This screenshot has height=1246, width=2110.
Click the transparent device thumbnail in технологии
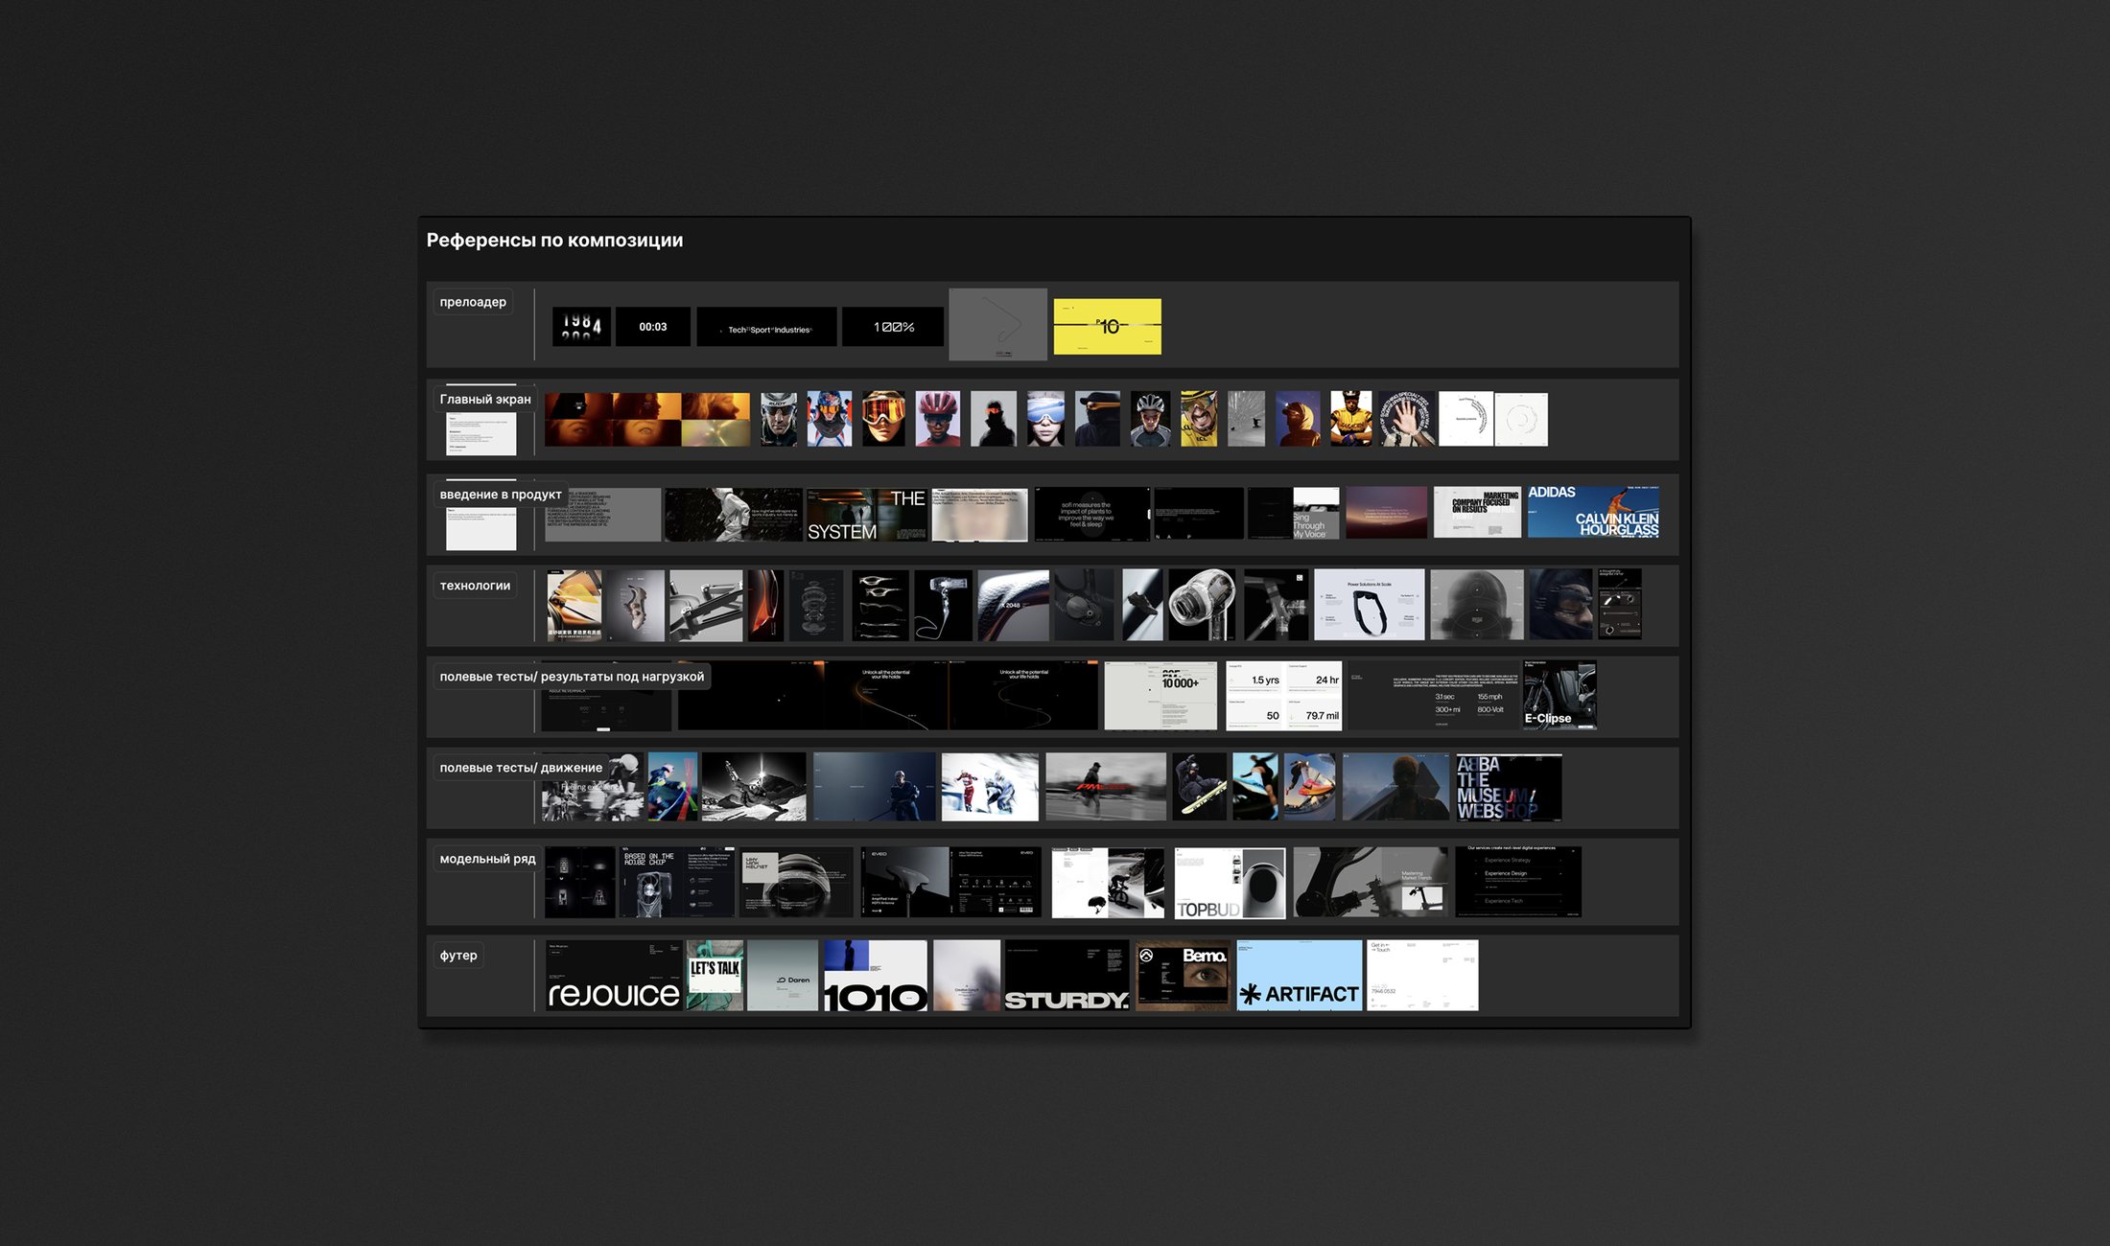pyautogui.click(x=1202, y=605)
